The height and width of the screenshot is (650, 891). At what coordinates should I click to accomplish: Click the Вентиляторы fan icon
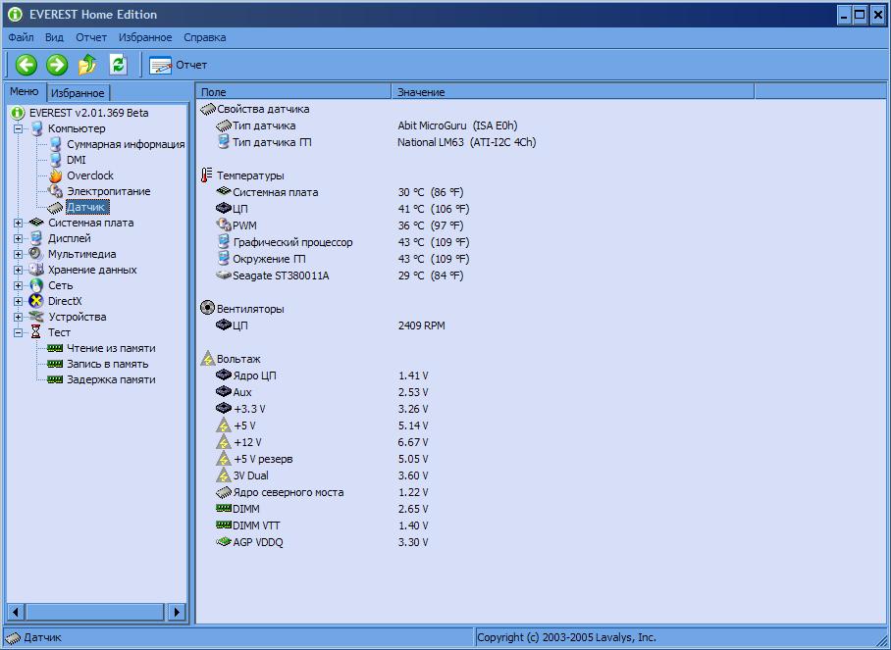pyautogui.click(x=207, y=308)
